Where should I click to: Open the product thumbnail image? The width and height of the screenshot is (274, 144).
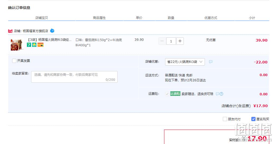[x=17, y=45]
